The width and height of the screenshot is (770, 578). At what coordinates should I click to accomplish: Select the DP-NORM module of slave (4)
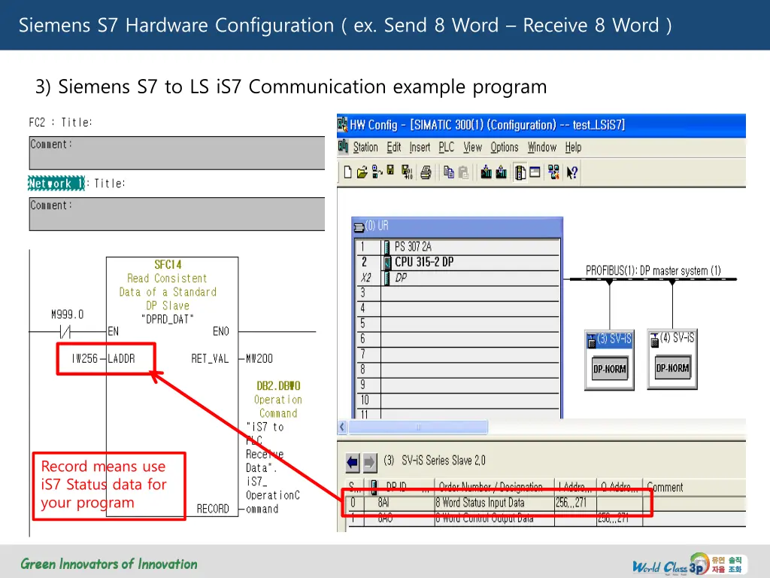click(672, 367)
